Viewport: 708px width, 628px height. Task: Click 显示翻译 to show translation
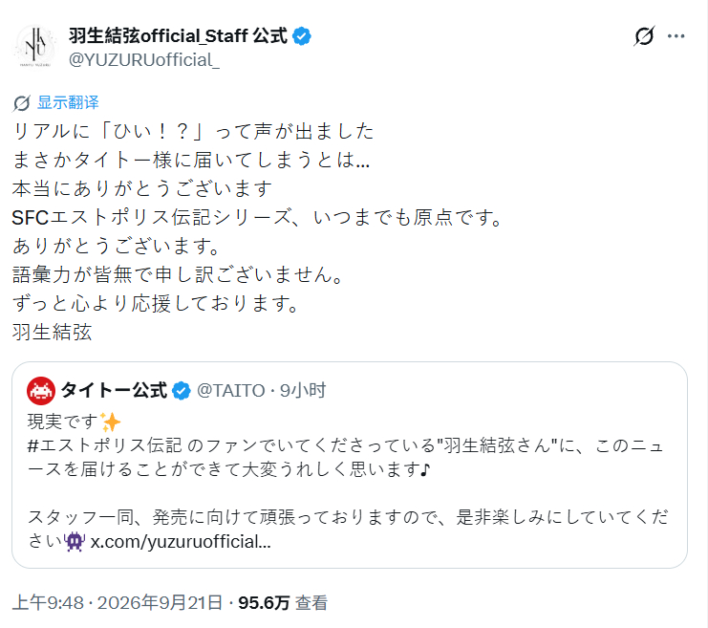(68, 102)
